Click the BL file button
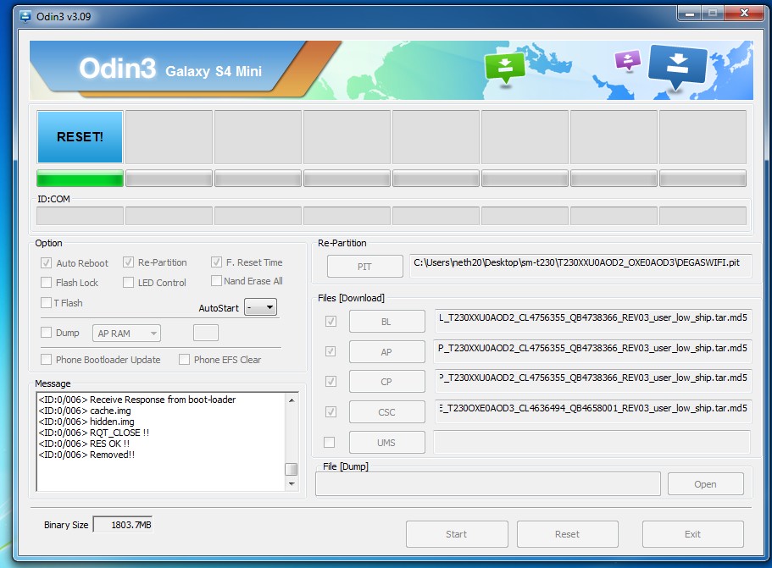The height and width of the screenshot is (568, 772). [x=387, y=321]
